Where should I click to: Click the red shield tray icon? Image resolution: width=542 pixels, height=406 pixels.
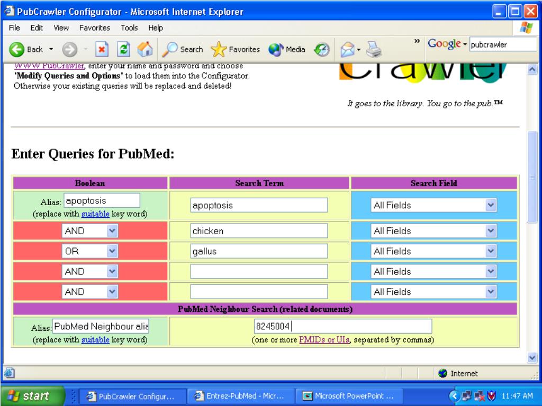pos(491,395)
